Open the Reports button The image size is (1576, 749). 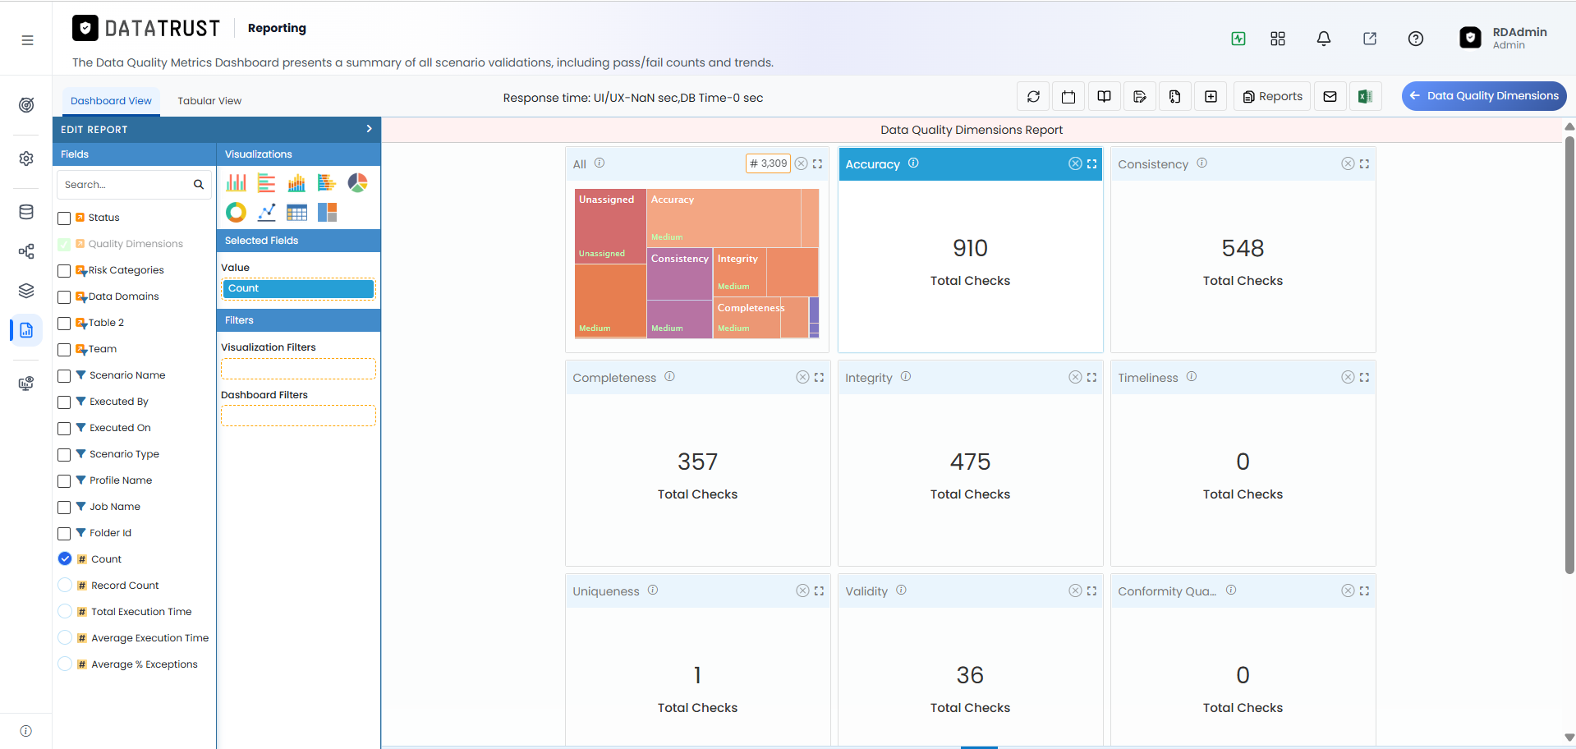(1272, 97)
